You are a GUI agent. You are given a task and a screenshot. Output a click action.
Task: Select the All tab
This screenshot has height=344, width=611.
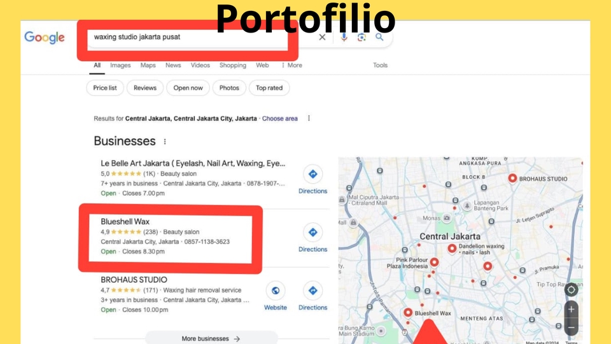(x=97, y=65)
